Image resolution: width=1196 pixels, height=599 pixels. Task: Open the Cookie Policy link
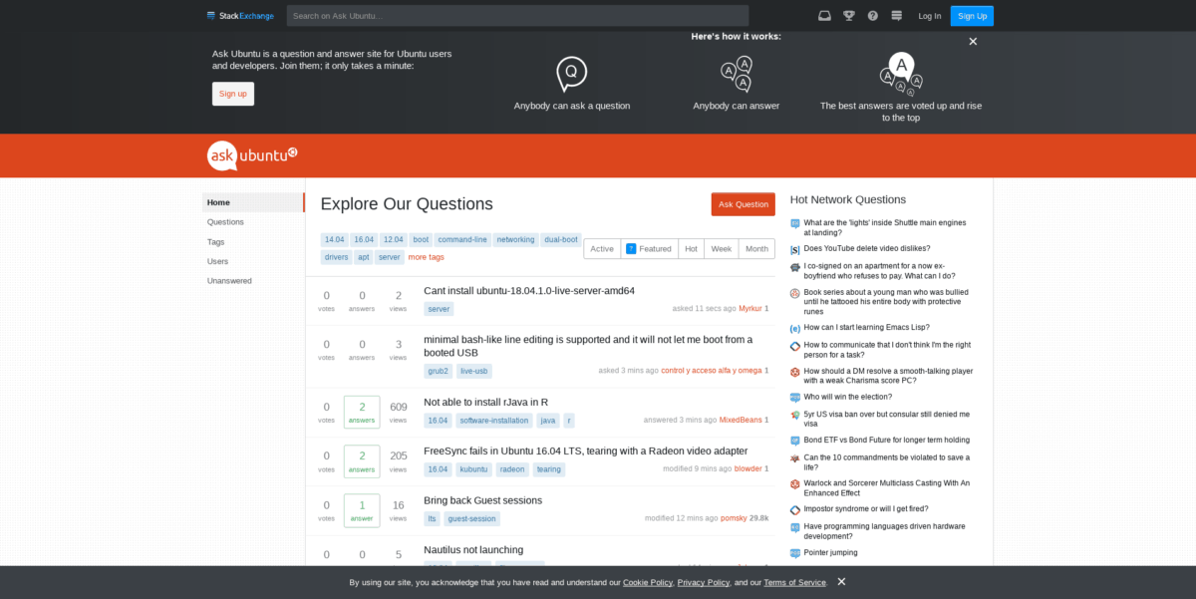click(x=648, y=582)
